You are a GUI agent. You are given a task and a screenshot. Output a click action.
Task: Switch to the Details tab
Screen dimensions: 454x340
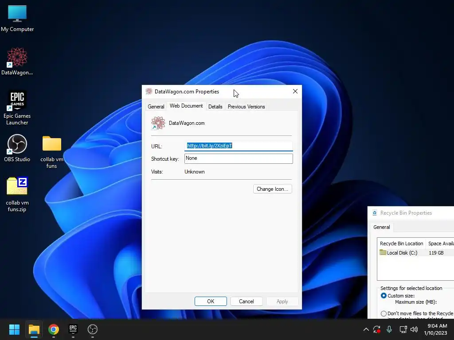click(x=215, y=107)
